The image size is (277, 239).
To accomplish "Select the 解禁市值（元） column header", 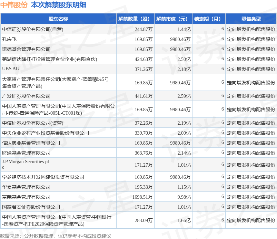I will click(173, 19).
